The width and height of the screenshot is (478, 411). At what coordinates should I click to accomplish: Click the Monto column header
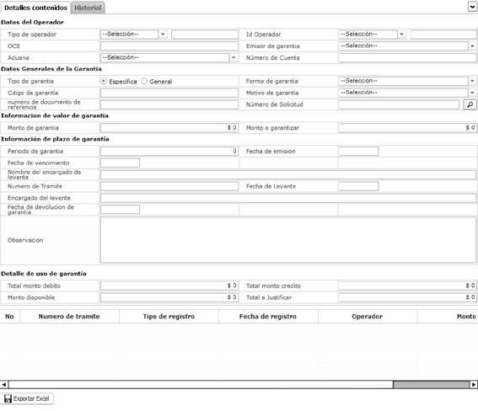[x=448, y=317]
